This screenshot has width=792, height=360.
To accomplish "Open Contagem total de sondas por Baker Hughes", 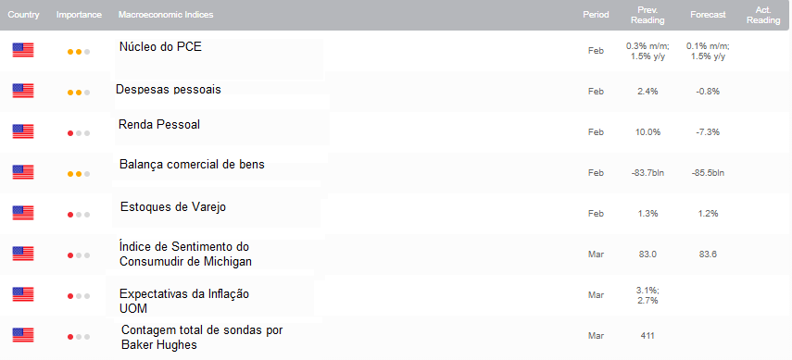I will coord(202,338).
